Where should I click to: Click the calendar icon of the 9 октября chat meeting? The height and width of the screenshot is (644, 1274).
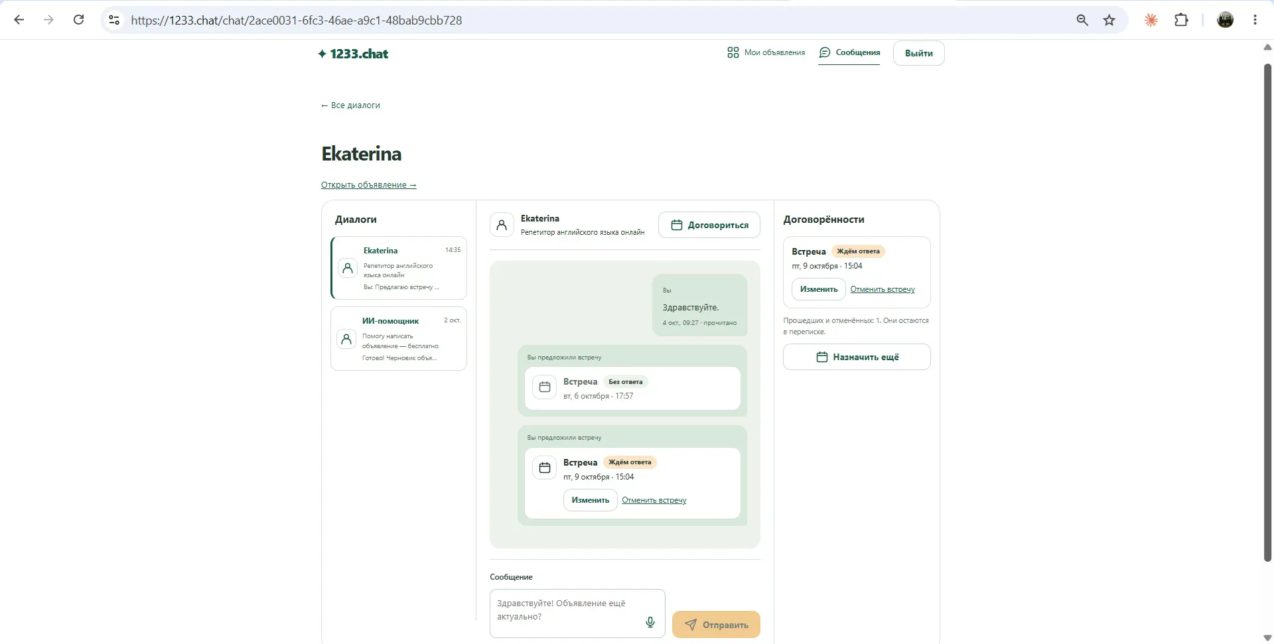click(x=545, y=468)
